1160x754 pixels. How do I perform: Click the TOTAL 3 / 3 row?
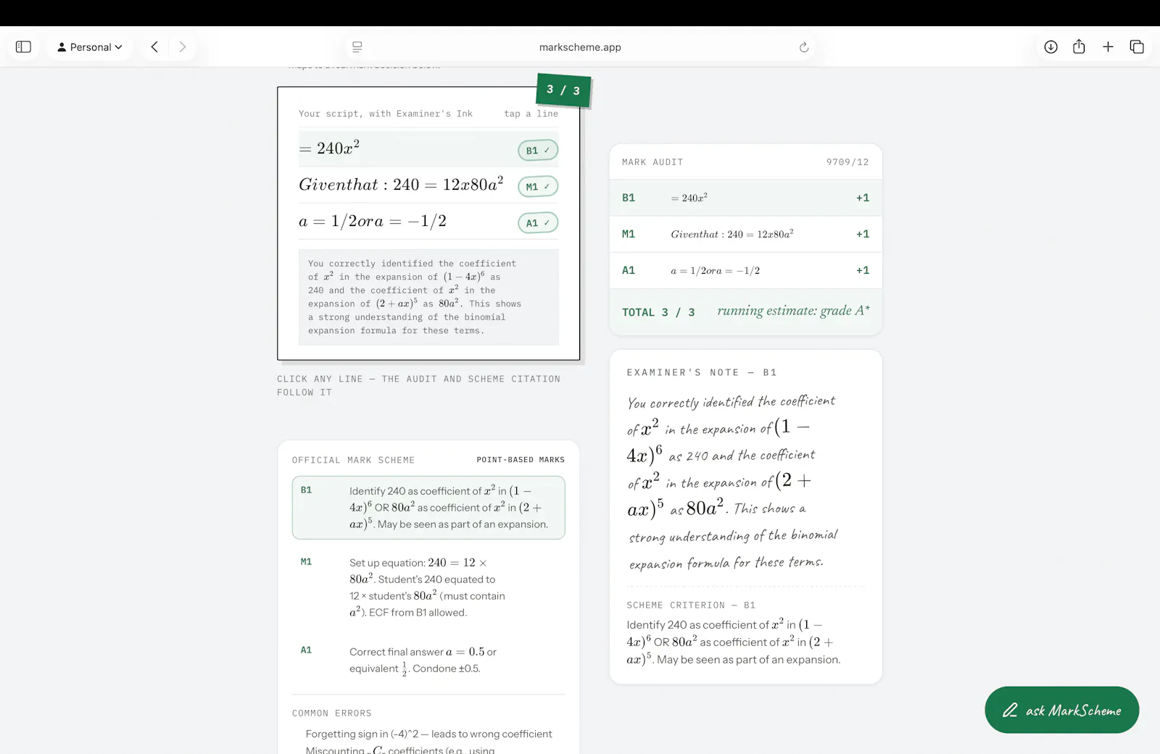pos(745,311)
